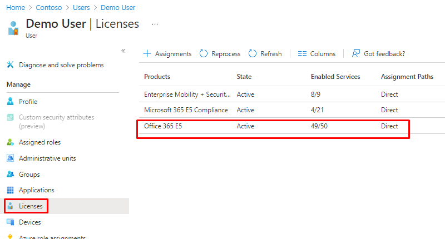Collapse the sidebar with double chevron

[123, 51]
